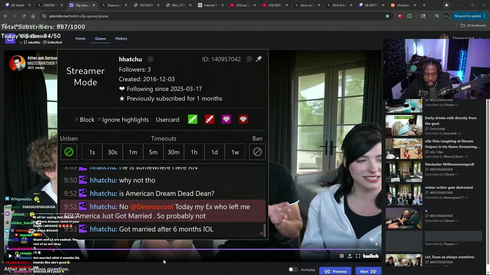Go to the Previous clip
The width and height of the screenshot is (490, 275).
pyautogui.click(x=336, y=271)
